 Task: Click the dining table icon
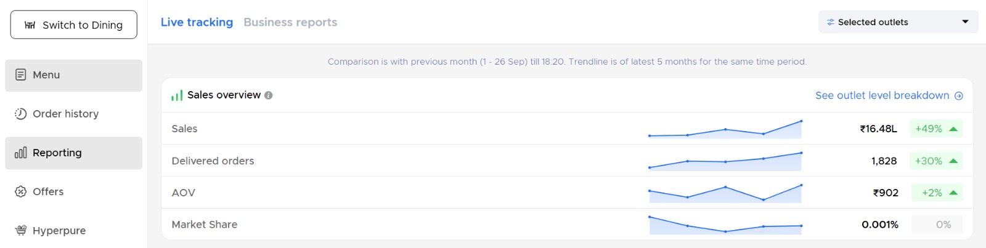coord(30,25)
